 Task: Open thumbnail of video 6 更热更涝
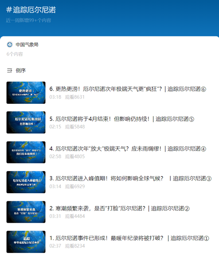26,93
